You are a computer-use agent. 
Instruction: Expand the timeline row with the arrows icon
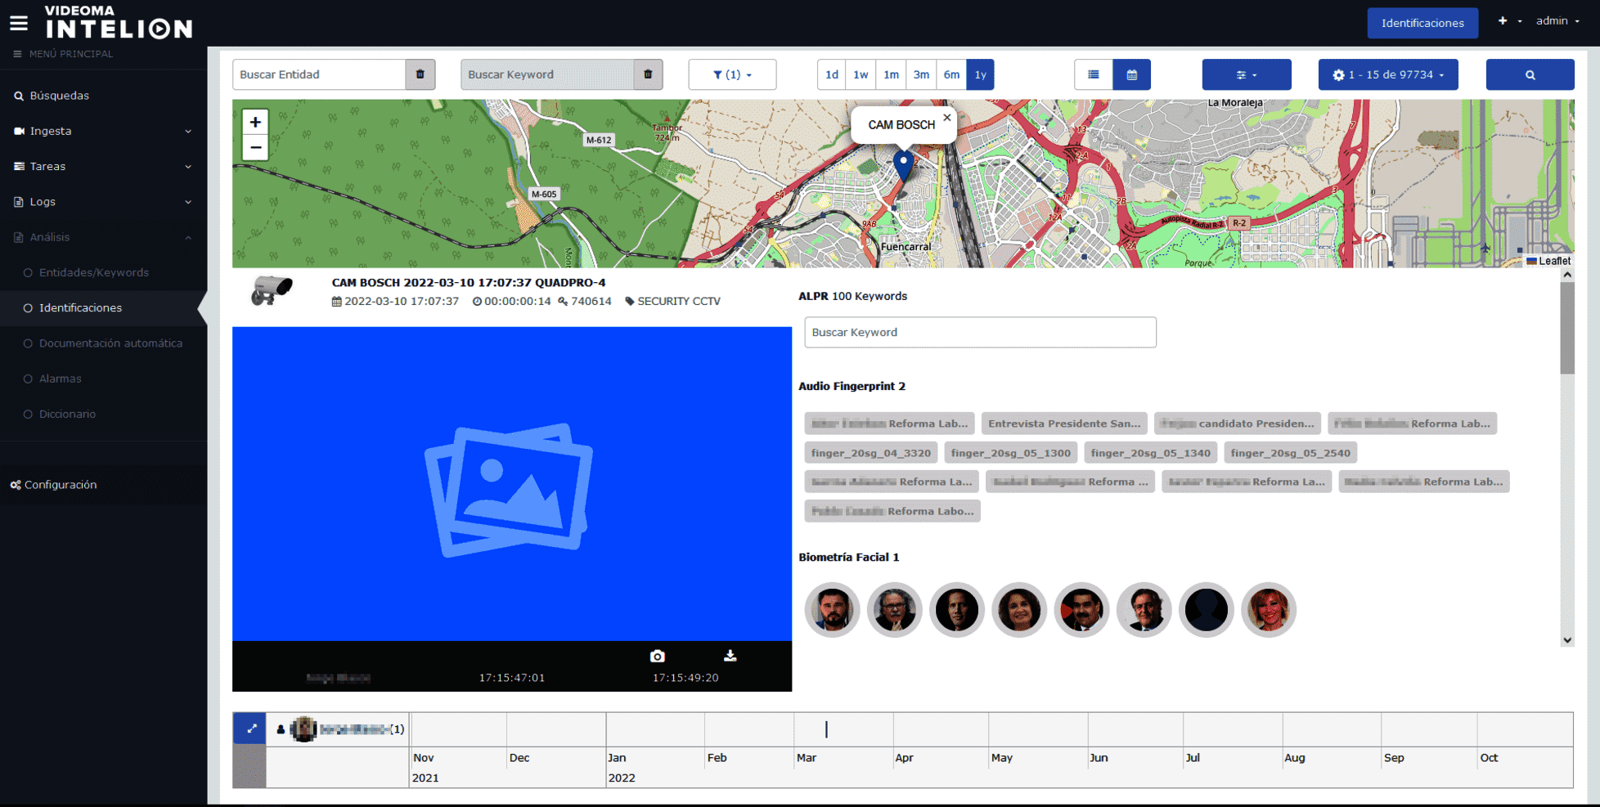(251, 728)
